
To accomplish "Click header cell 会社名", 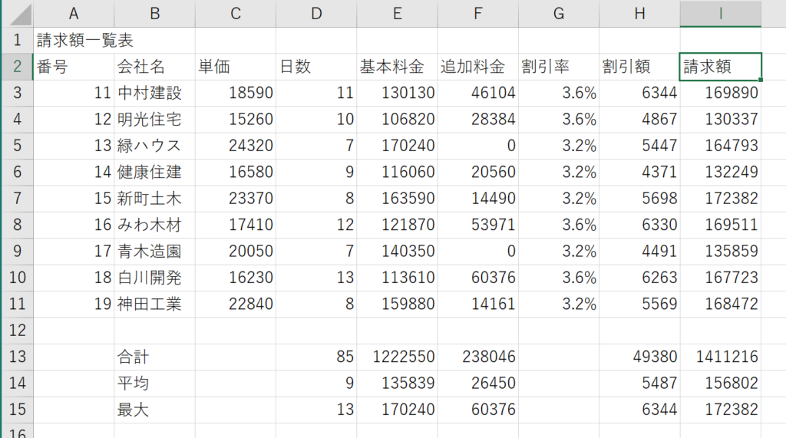I will pyautogui.click(x=154, y=67).
